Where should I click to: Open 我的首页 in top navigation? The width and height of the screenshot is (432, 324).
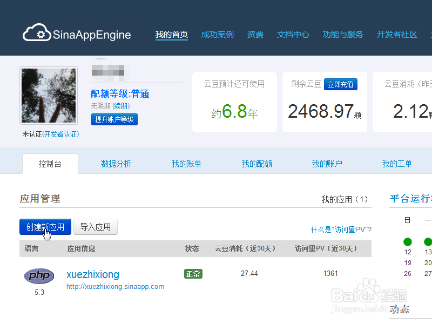(172, 35)
